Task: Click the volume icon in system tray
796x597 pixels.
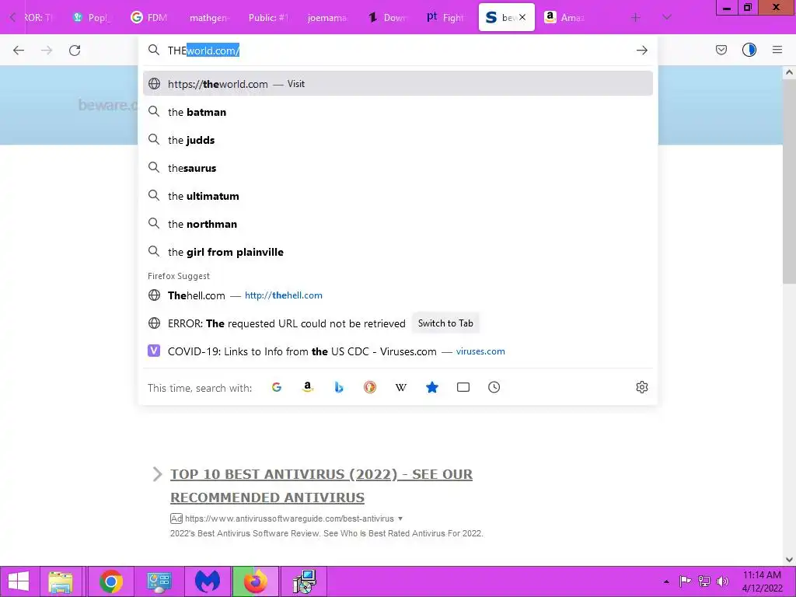Action: (722, 581)
